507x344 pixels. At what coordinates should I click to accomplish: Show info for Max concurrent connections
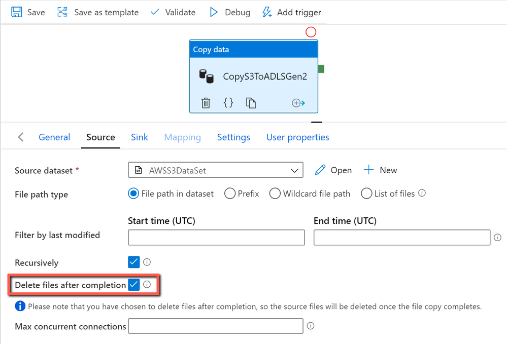pos(311,326)
